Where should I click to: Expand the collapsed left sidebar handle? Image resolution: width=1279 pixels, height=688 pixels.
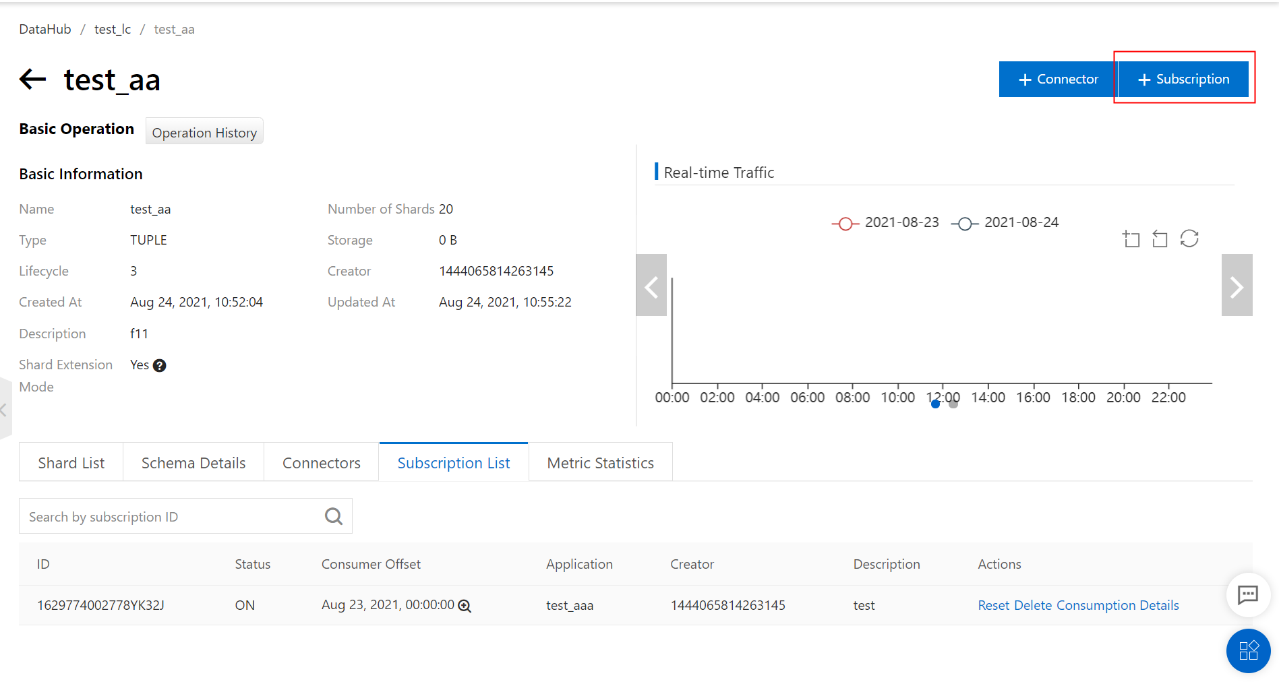coord(4,410)
